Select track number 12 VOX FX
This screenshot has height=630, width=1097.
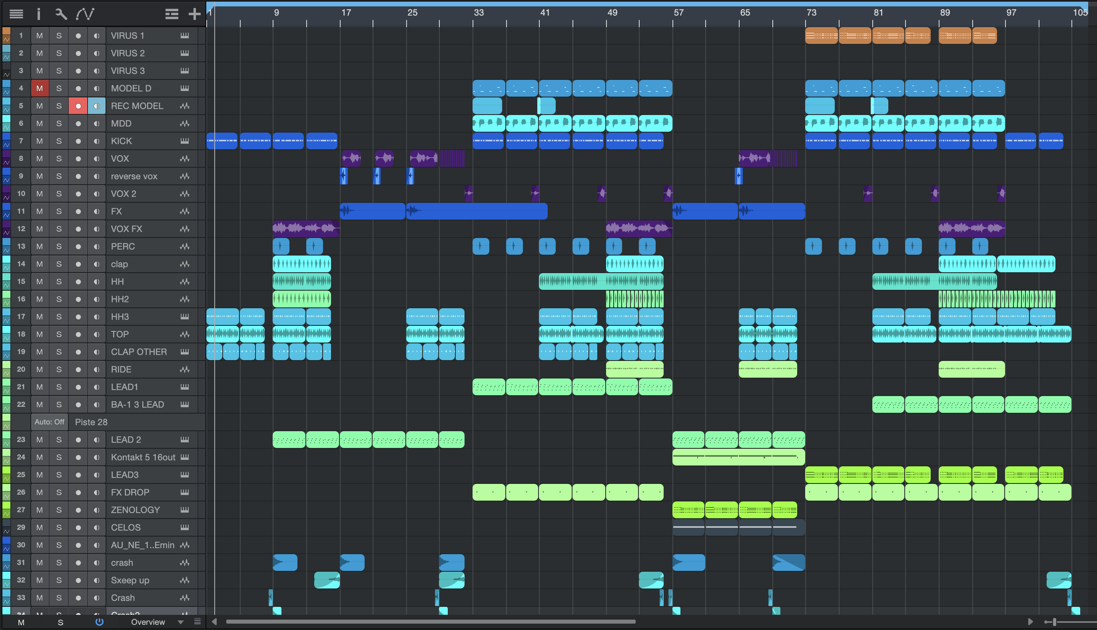click(21, 229)
